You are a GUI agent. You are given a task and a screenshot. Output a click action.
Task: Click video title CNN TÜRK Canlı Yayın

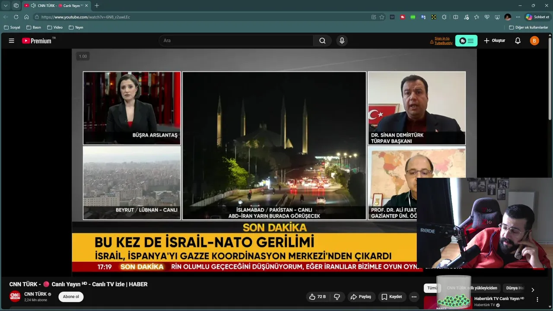click(x=78, y=284)
